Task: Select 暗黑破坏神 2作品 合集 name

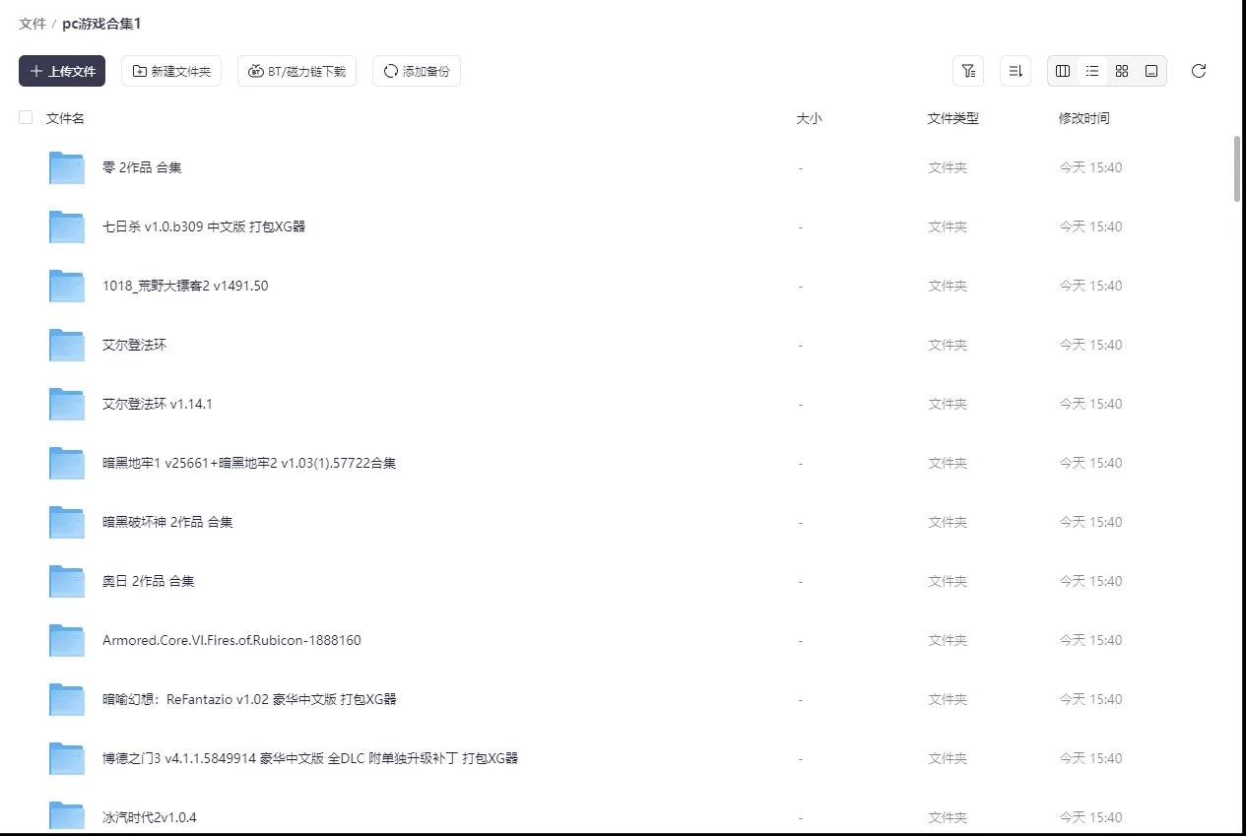Action: coord(167,522)
